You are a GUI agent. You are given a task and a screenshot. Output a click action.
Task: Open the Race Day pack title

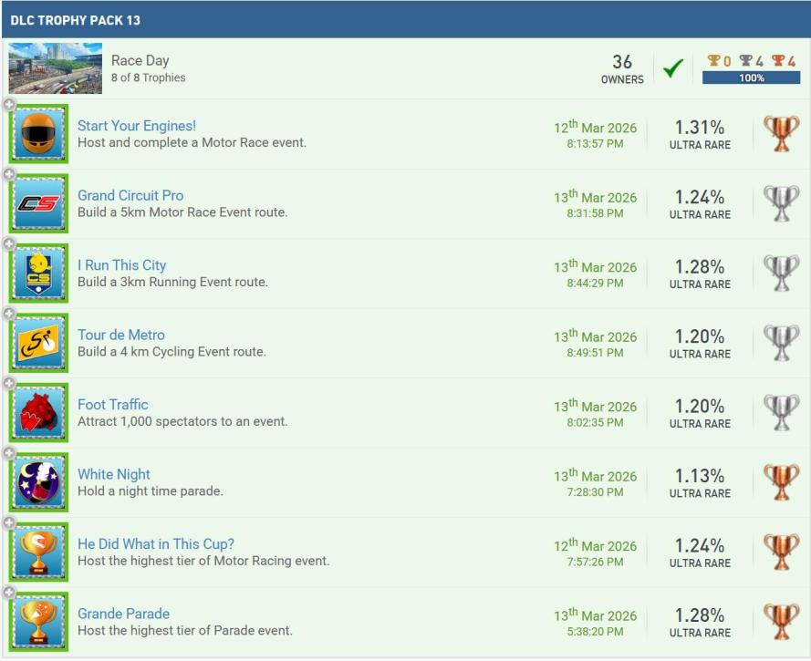tap(140, 60)
